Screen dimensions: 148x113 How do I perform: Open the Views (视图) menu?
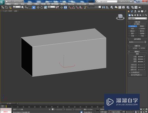pyautogui.click(x=29, y=4)
